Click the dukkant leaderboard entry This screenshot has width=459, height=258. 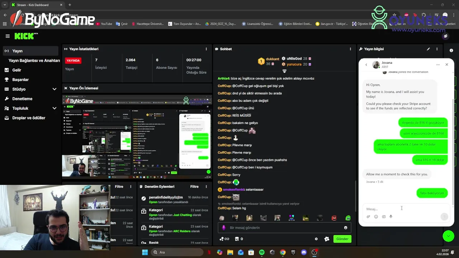(269, 61)
